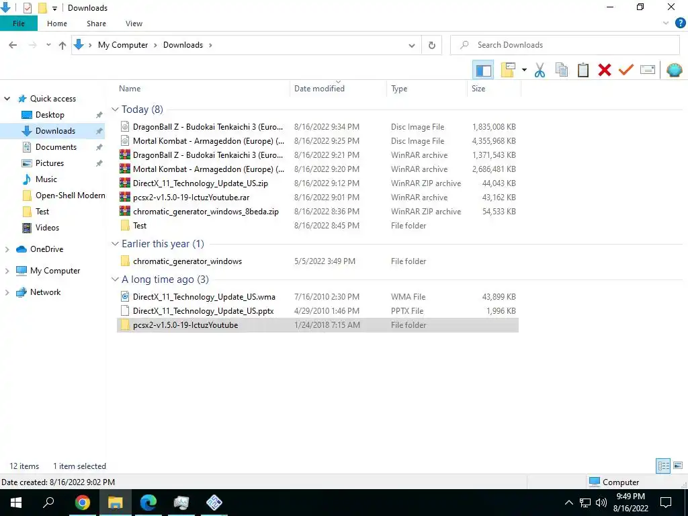This screenshot has width=688, height=516.
Task: Select Test folder in file list
Action: [x=318, y=226]
